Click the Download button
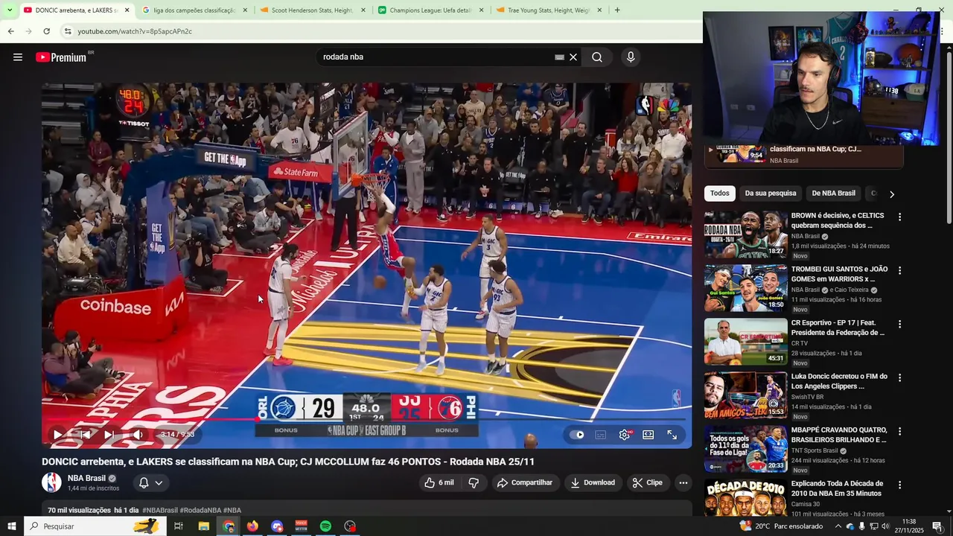Screen dimensions: 953x536 (x=593, y=482)
